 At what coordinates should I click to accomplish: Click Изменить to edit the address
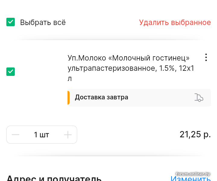coord(191,179)
